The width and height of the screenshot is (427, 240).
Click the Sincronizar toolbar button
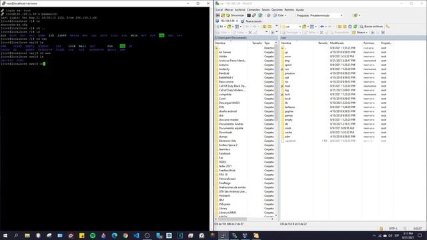click(236, 15)
